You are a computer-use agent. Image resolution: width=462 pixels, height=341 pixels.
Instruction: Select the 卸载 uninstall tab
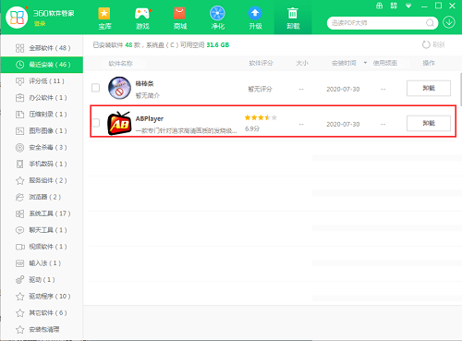tap(293, 18)
